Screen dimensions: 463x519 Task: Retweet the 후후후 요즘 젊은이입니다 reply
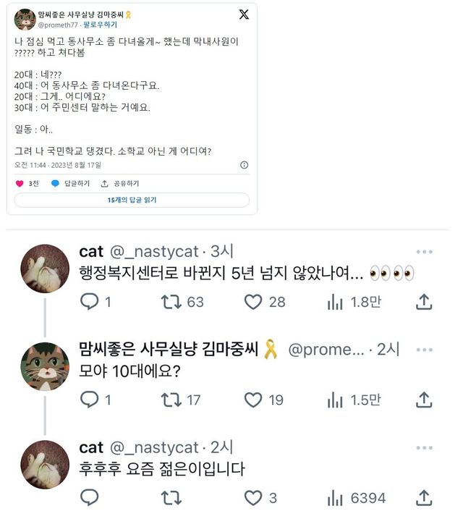[x=171, y=498]
